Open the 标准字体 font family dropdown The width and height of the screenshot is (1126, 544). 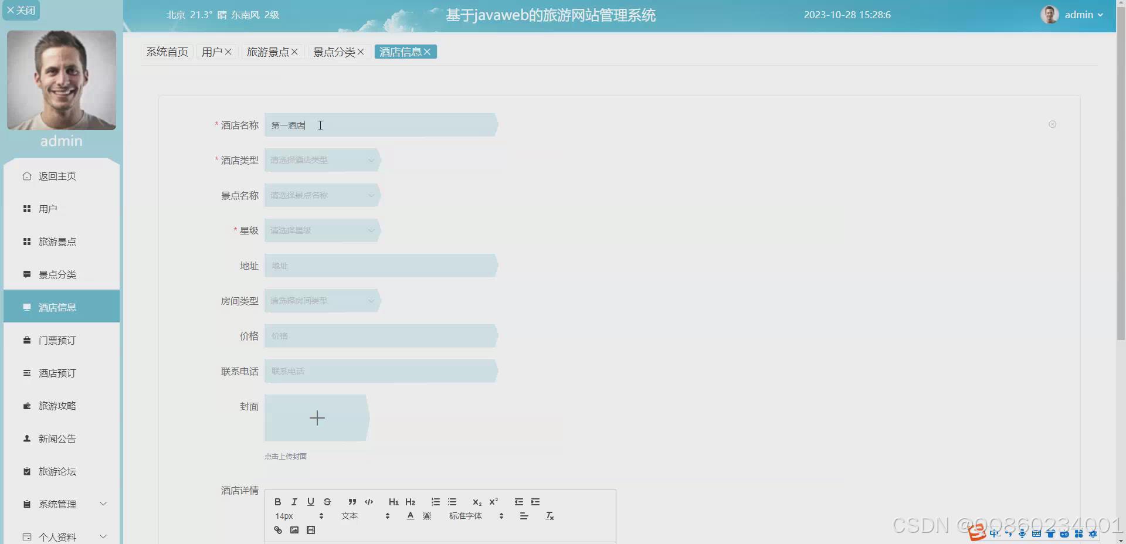[476, 516]
